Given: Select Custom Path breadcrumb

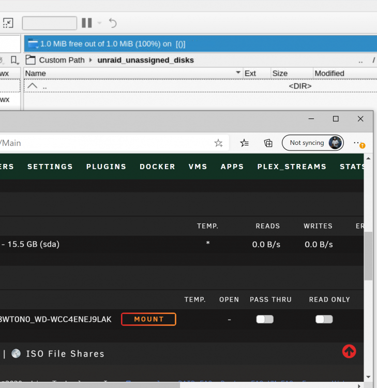Looking at the screenshot, I should (62, 60).
